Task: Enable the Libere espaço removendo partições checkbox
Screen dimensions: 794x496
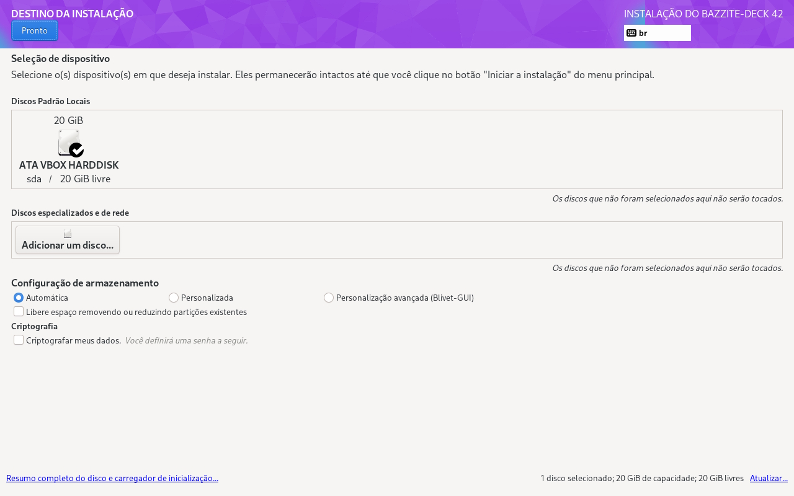Action: pyautogui.click(x=19, y=311)
